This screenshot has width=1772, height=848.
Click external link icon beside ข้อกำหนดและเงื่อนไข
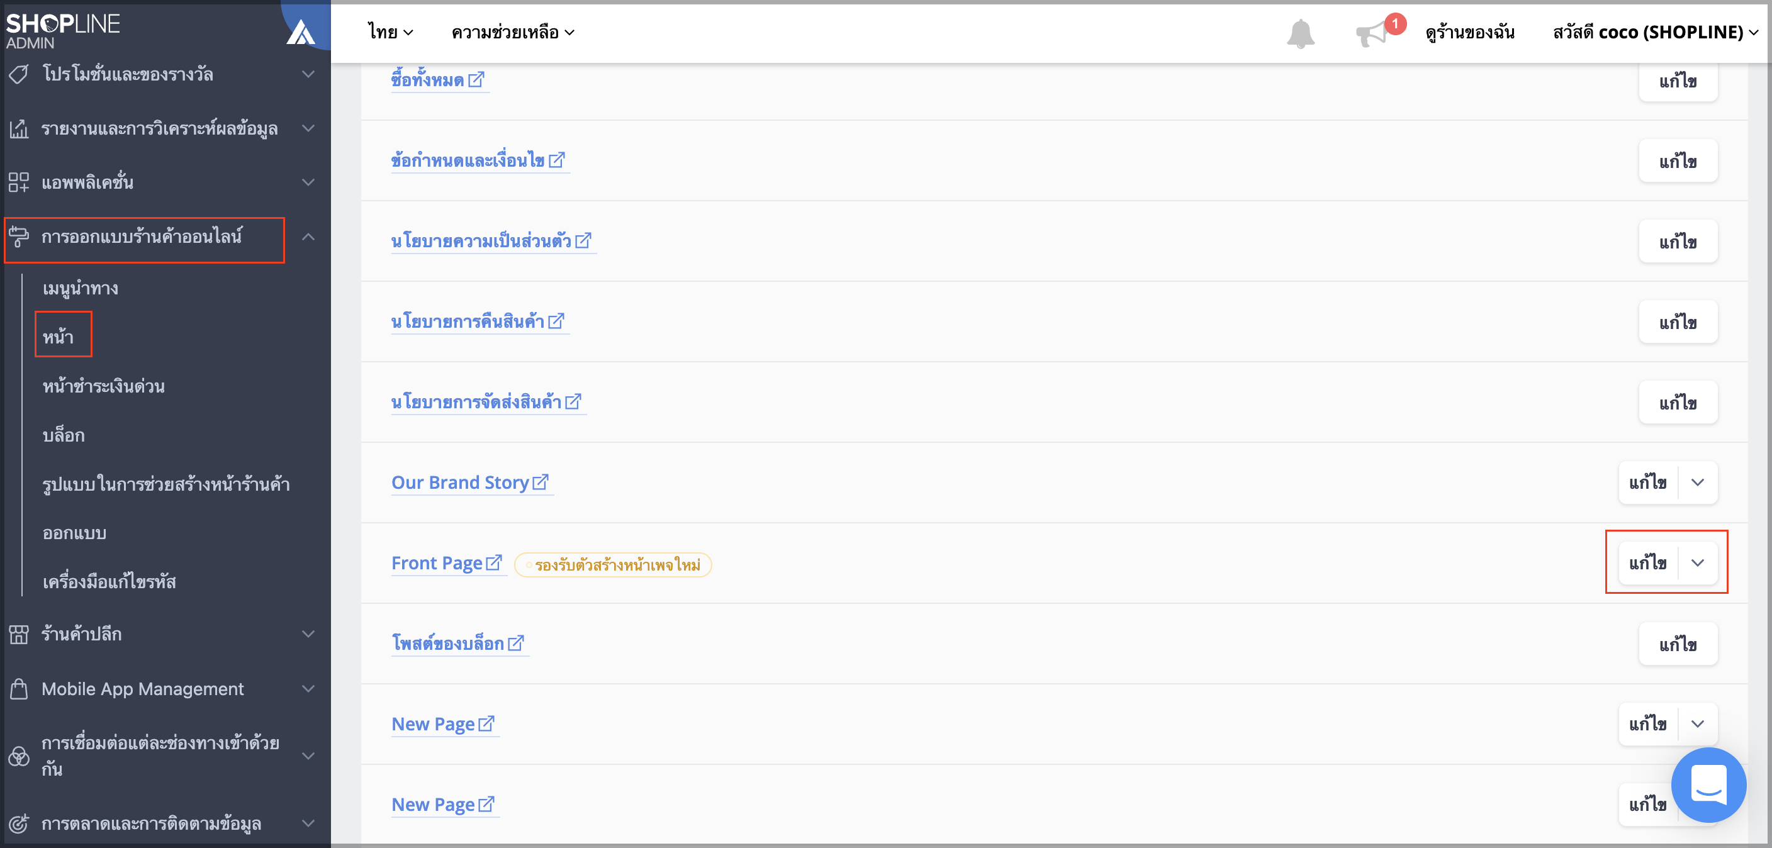(x=556, y=160)
